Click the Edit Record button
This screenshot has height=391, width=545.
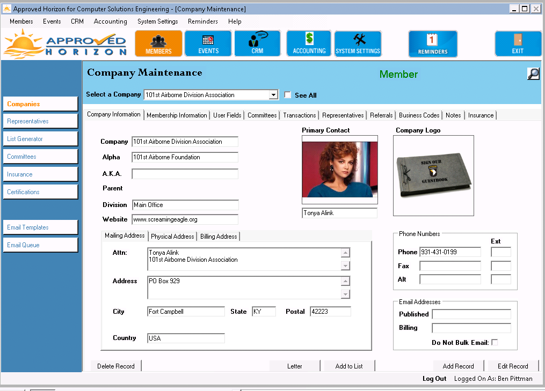point(512,366)
